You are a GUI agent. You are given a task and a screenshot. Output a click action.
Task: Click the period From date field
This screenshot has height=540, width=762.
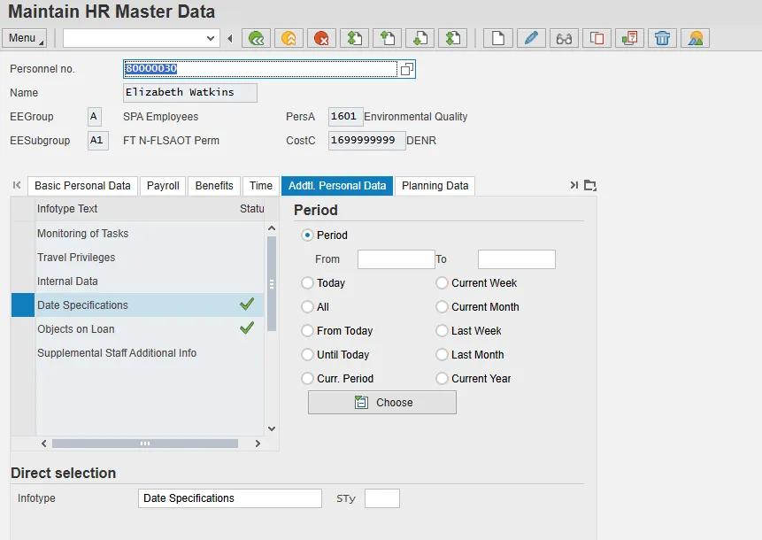[396, 259]
